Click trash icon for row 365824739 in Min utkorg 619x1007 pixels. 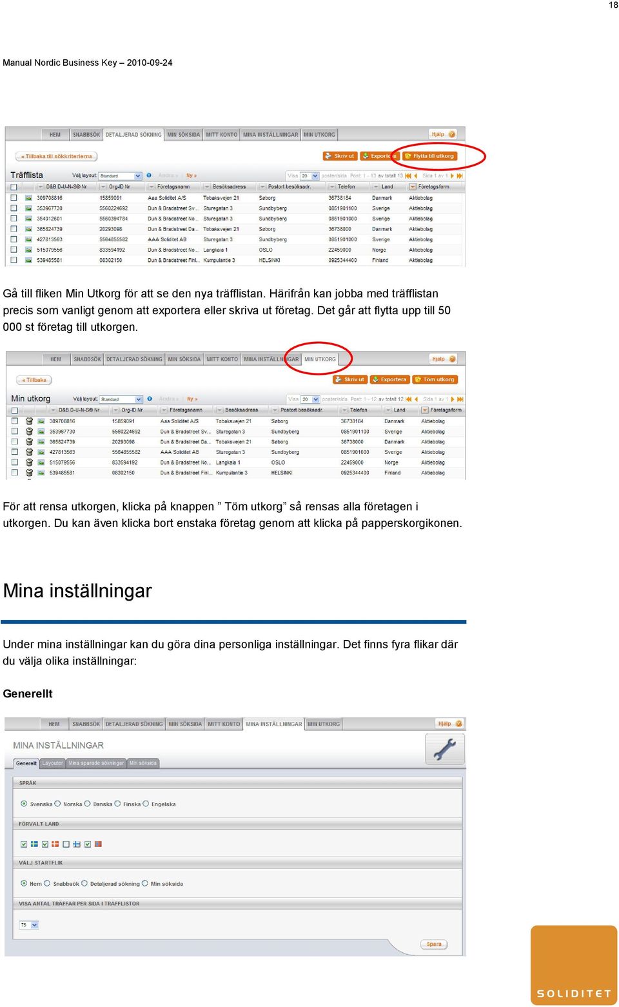click(29, 442)
